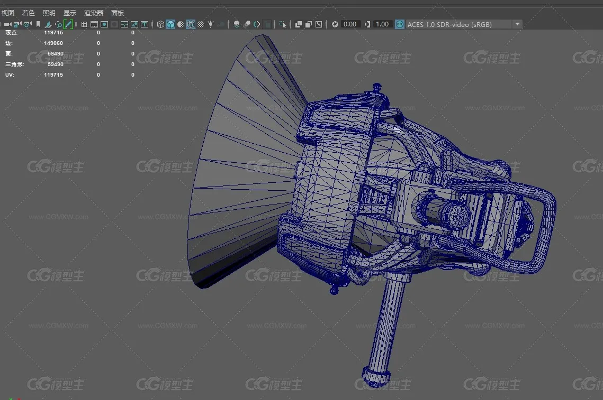Switch to wireframe display icon

tap(161, 24)
